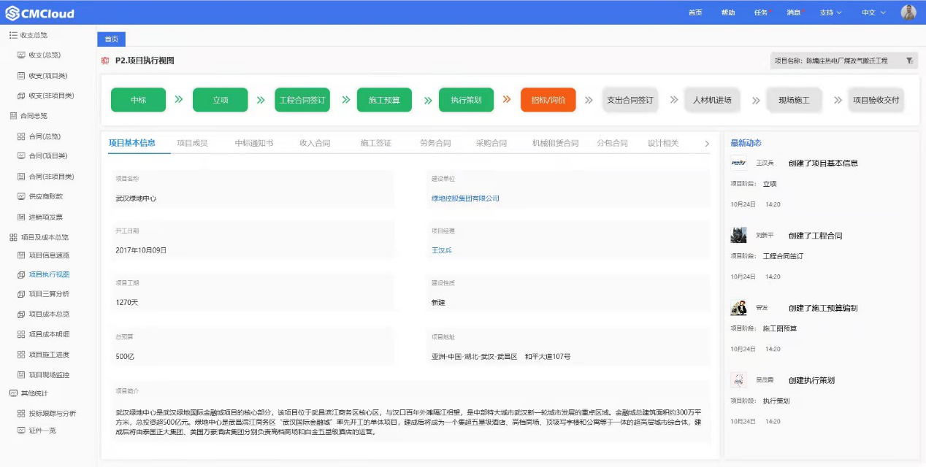Switch to the 项目成员 tab
The width and height of the screenshot is (926, 467).
click(x=192, y=143)
